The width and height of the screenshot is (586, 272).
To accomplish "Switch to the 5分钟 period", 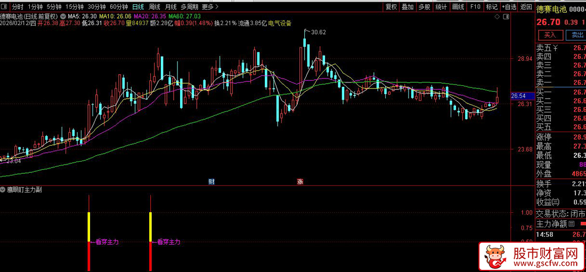I will coord(53,7).
